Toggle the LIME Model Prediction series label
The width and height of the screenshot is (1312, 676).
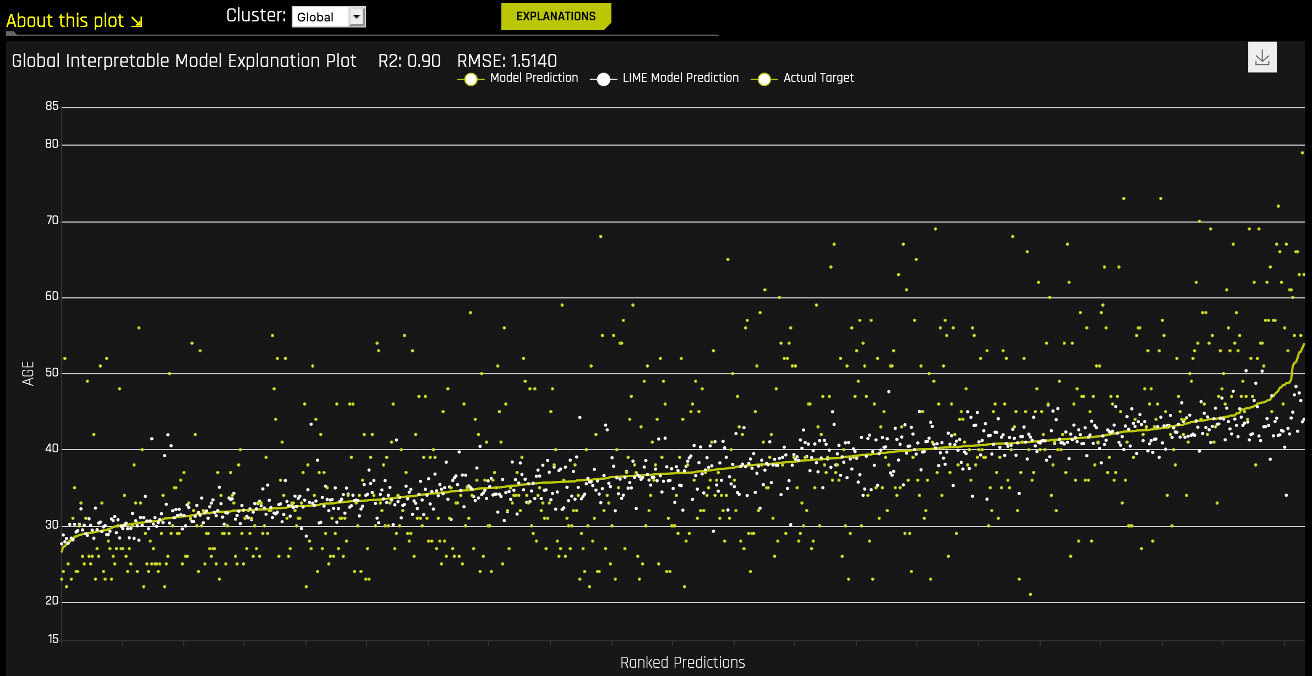pos(680,78)
